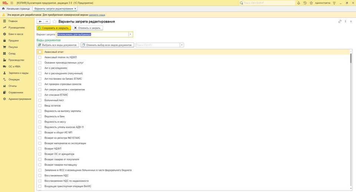Click the Зарплата и кадры sidebar icon

pyautogui.click(x=4, y=73)
